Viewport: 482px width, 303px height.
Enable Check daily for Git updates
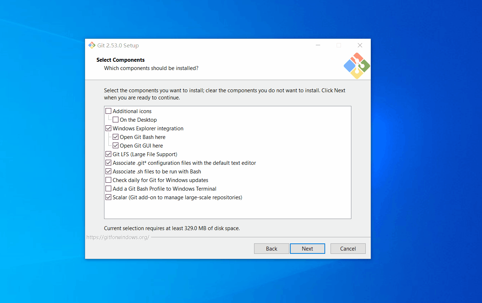(108, 180)
